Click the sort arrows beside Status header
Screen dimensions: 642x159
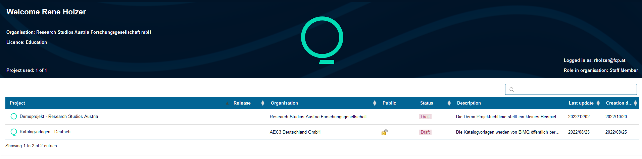[x=449, y=103]
